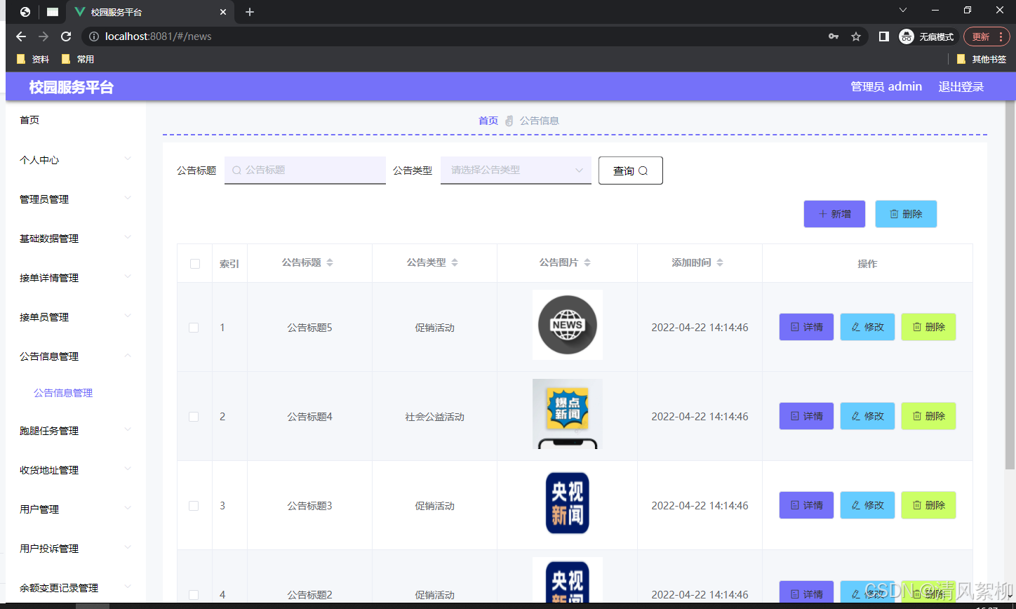Screen dimensions: 1016x609
Task: Expand 跑腿任务管理 sidebar menu
Action: click(76, 431)
